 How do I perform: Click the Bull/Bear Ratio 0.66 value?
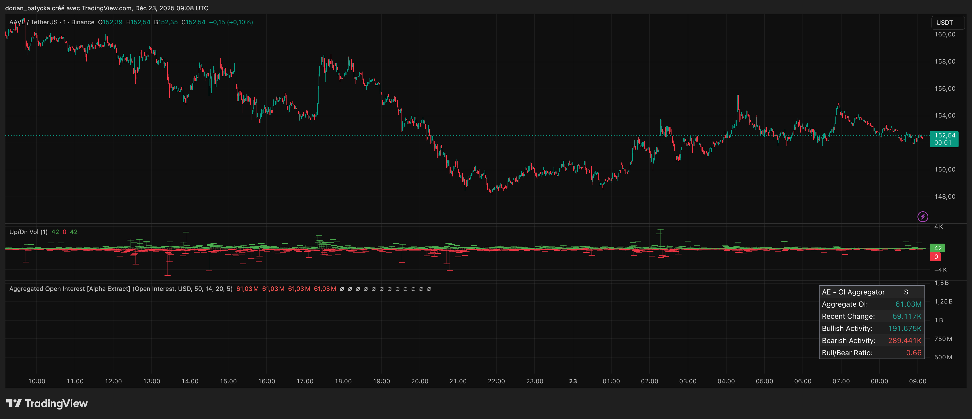914,353
